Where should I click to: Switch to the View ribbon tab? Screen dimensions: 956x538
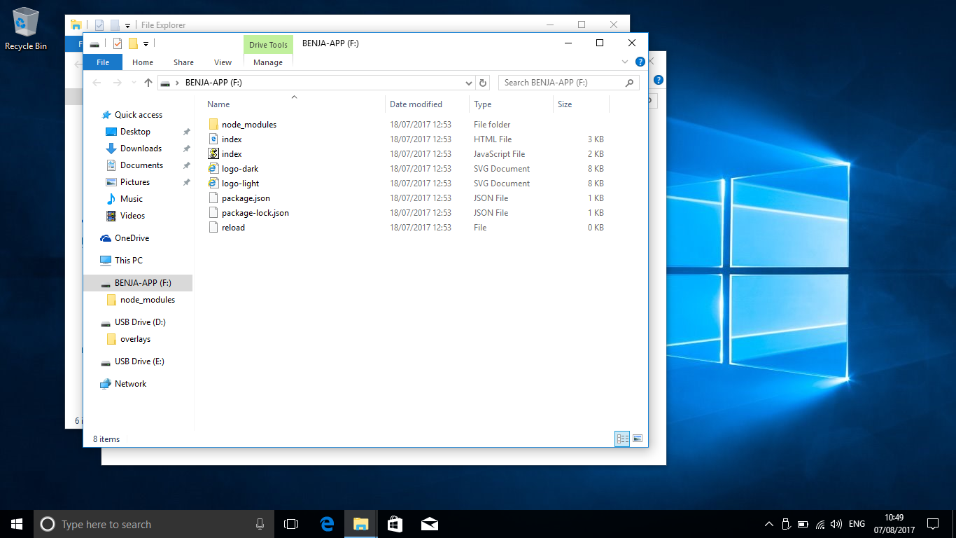tap(223, 62)
